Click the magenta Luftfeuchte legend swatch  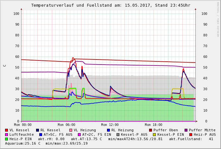click(6, 134)
